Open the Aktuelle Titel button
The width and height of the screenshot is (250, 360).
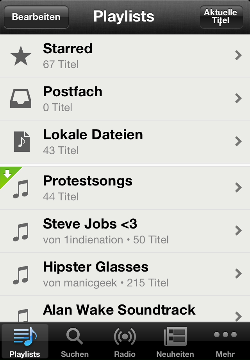pyautogui.click(x=221, y=17)
